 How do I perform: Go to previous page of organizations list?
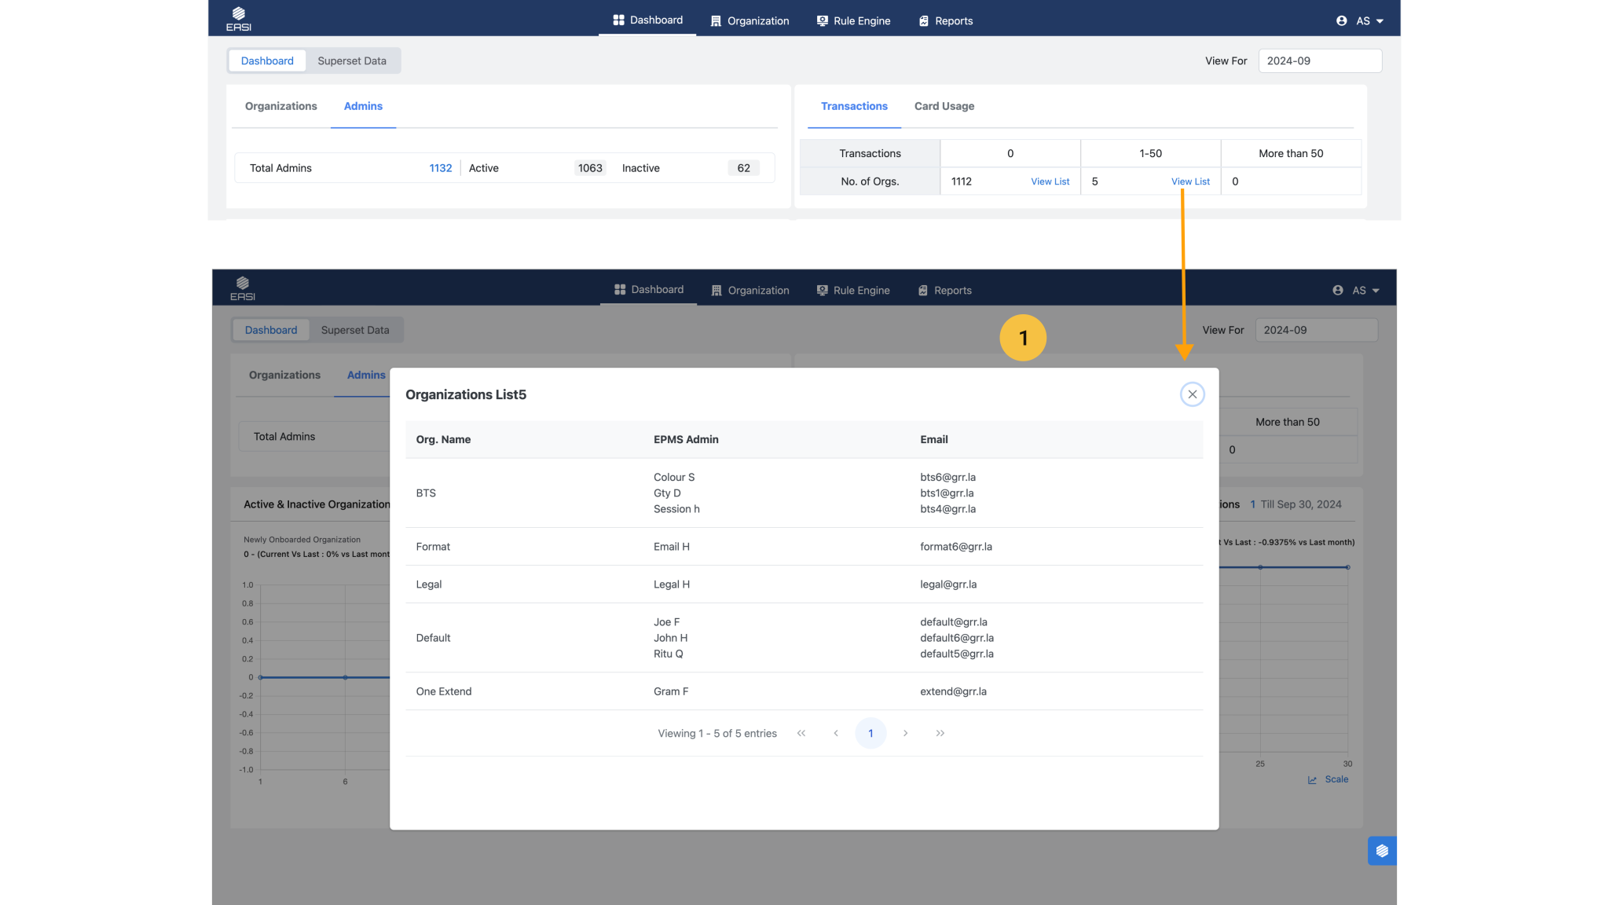[x=836, y=733]
